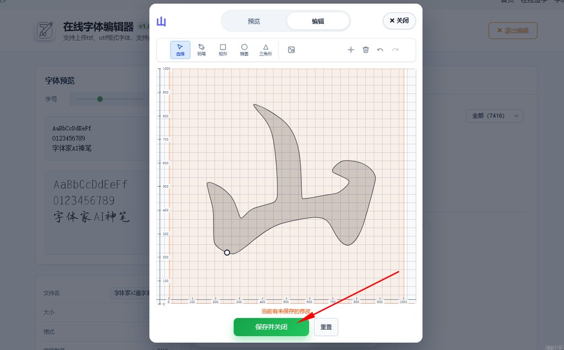
Task: Undo the last edit
Action: (380, 50)
